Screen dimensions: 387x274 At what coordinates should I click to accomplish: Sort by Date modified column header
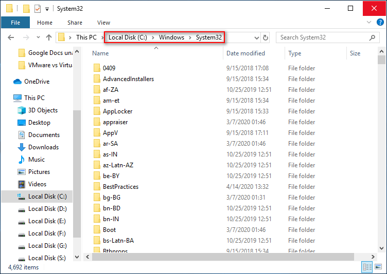[x=247, y=53]
